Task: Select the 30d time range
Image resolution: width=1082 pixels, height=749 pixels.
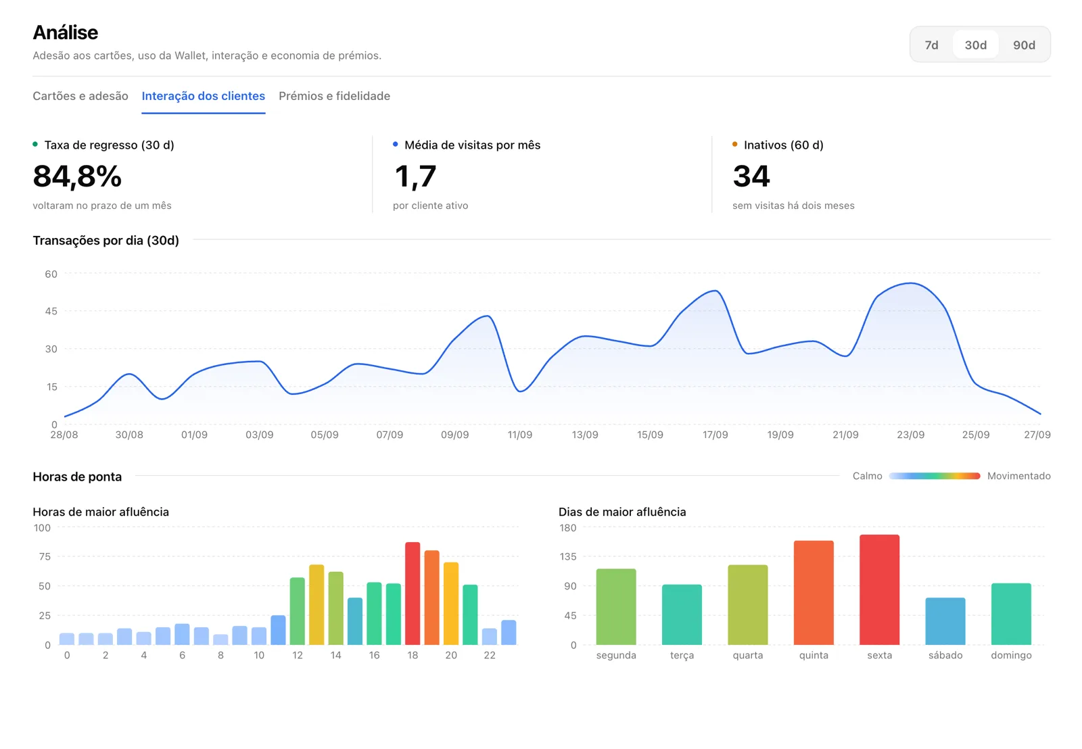Action: tap(975, 45)
